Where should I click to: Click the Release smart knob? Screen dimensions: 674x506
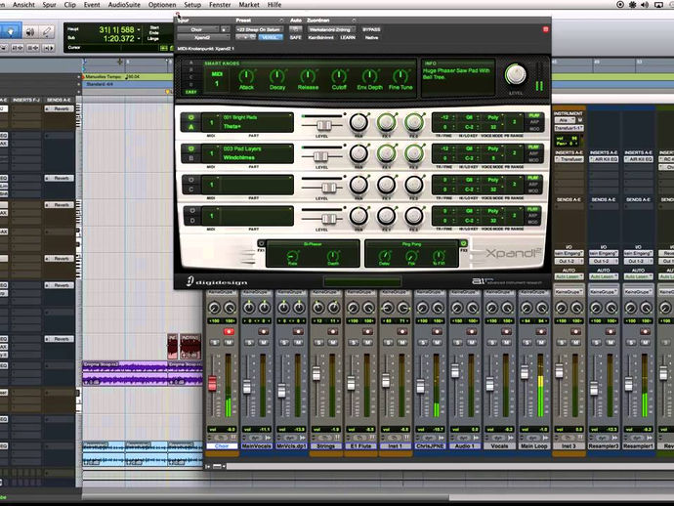coord(308,77)
